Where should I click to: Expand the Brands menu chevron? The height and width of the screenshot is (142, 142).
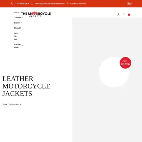click(x=22, y=23)
